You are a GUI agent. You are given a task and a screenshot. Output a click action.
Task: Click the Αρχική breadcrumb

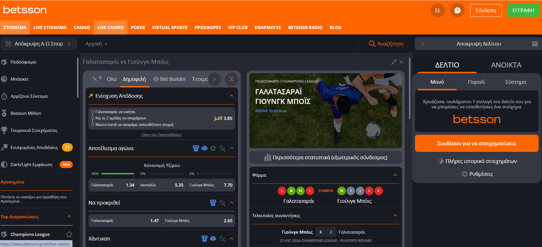[94, 44]
